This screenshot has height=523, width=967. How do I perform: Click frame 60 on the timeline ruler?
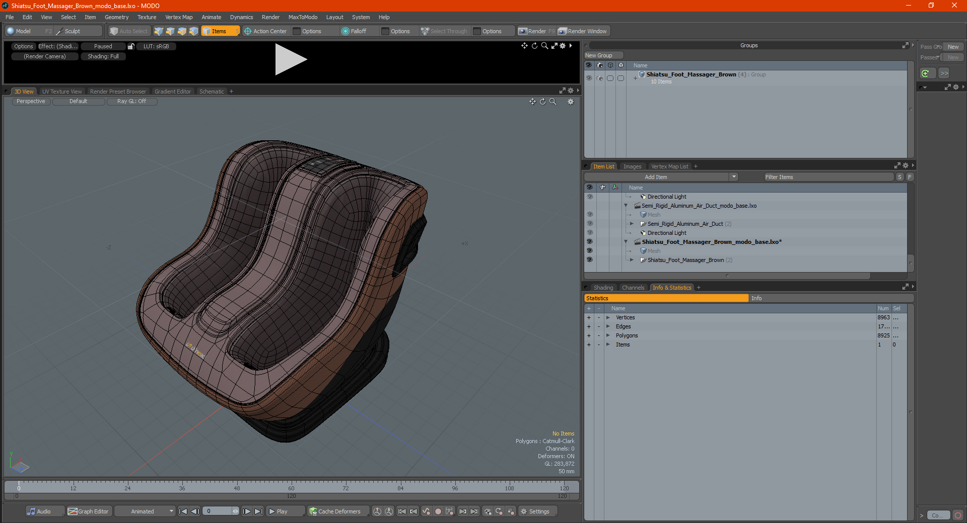click(x=291, y=486)
